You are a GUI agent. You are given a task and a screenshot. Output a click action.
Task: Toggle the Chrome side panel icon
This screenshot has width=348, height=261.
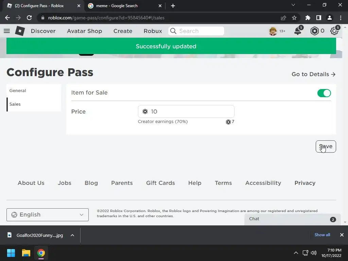click(319, 18)
